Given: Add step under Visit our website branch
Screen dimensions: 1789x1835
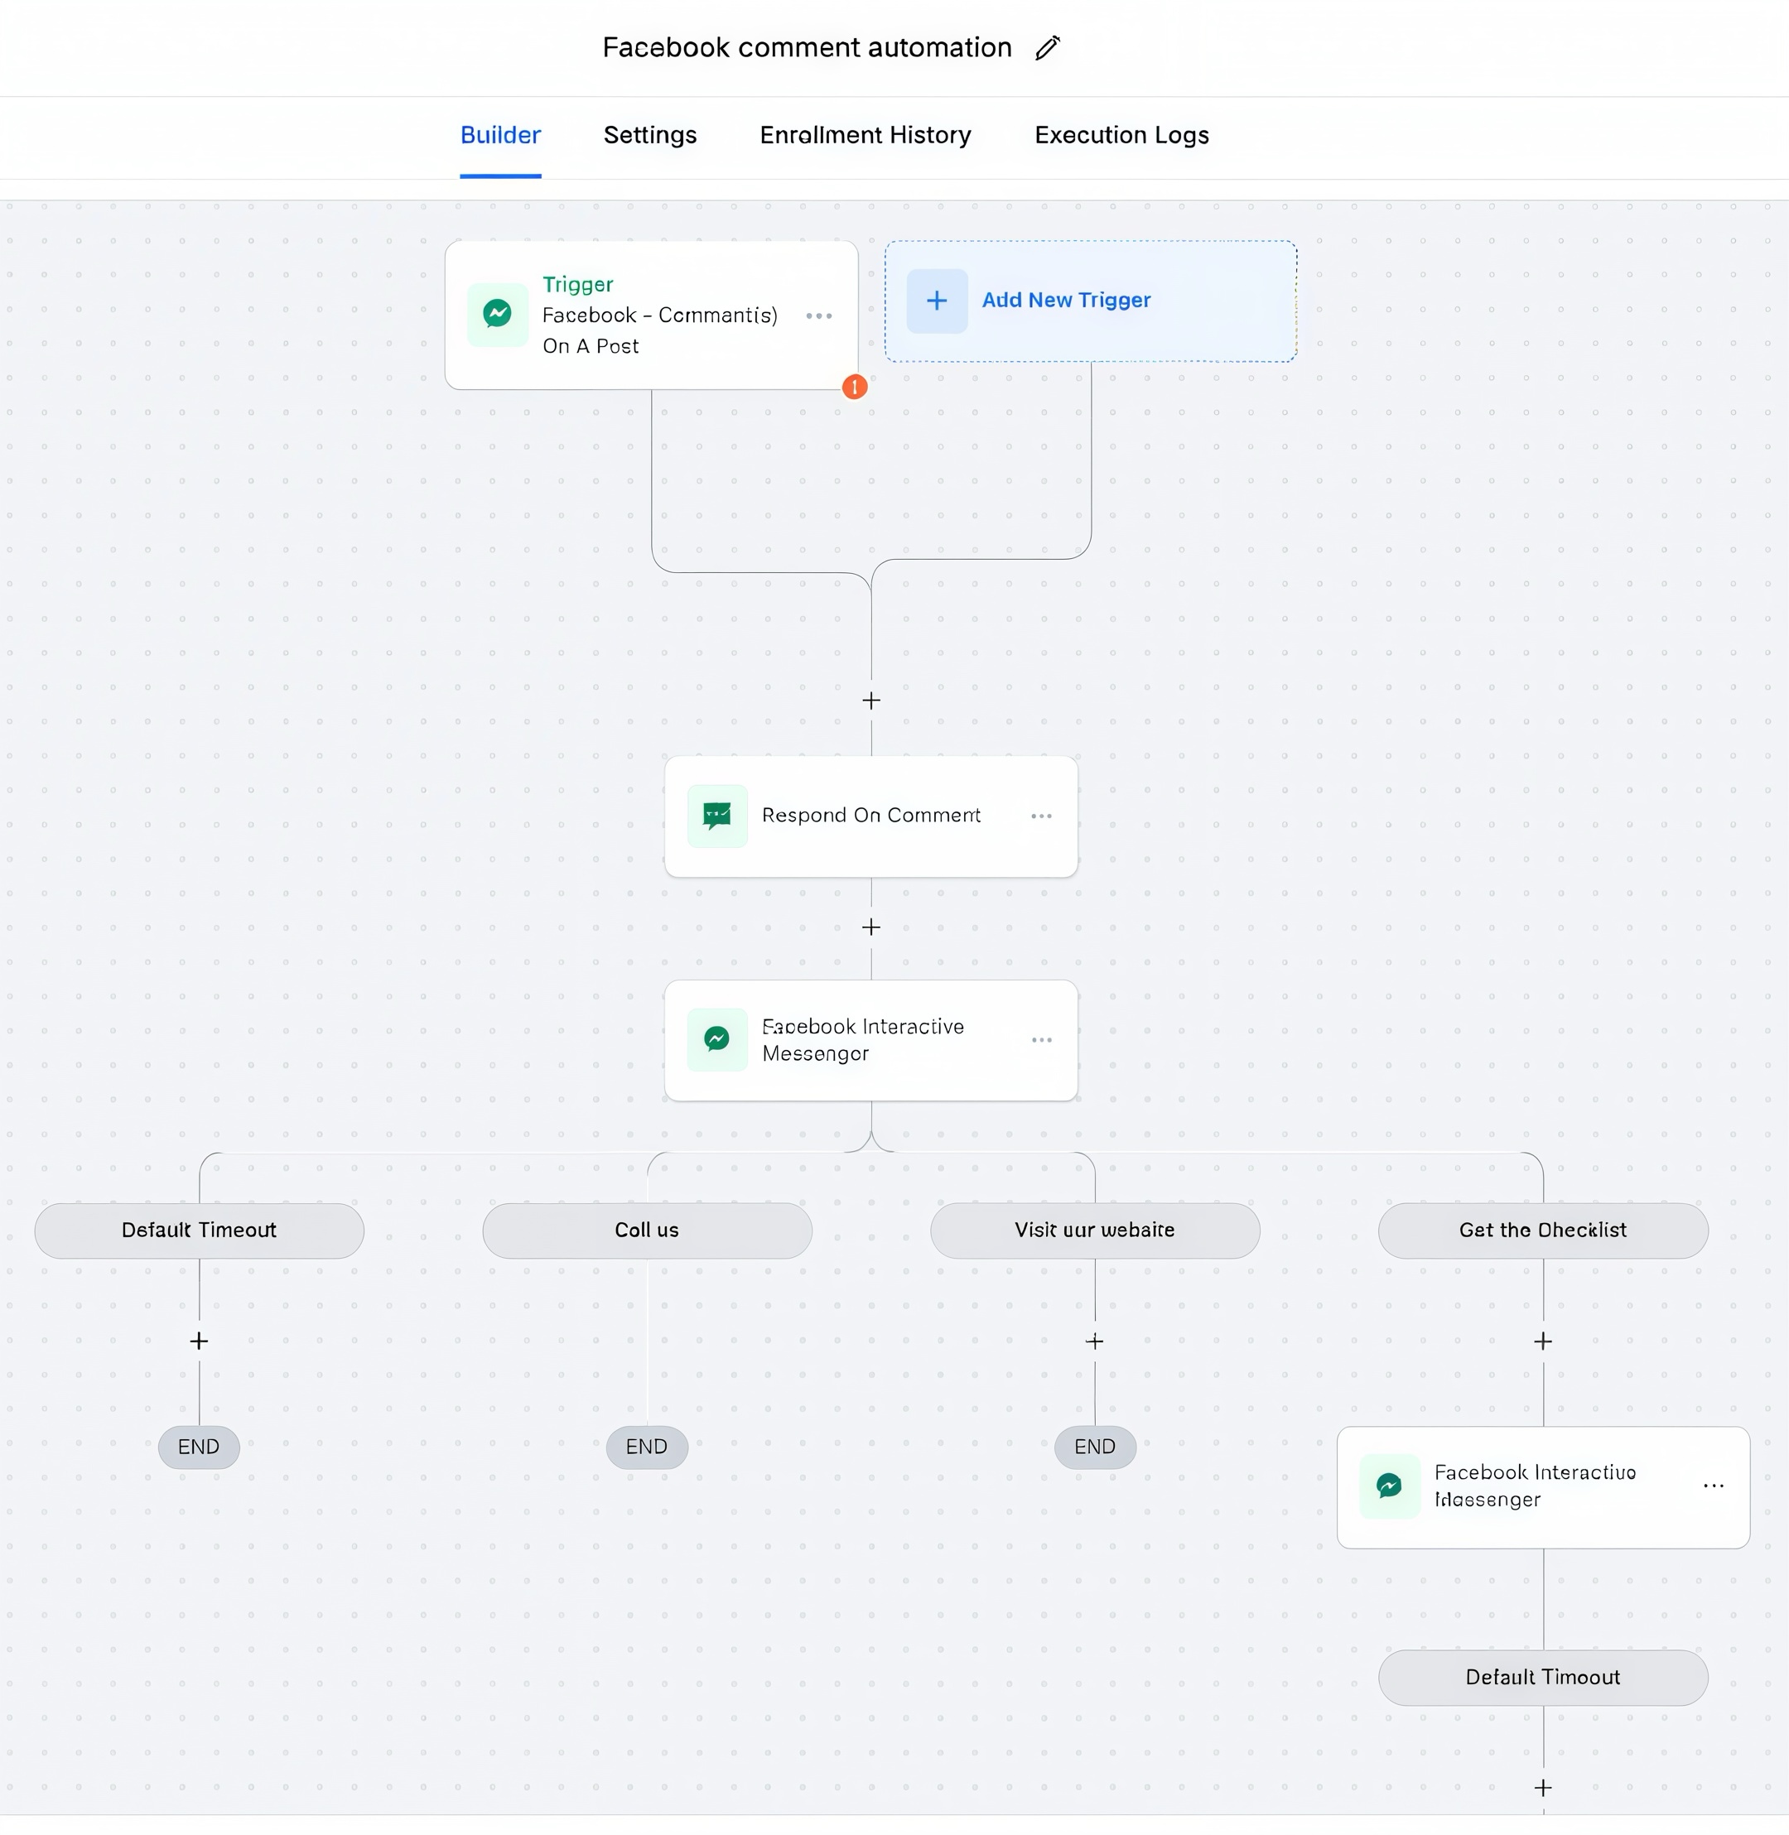Looking at the screenshot, I should [1095, 1341].
